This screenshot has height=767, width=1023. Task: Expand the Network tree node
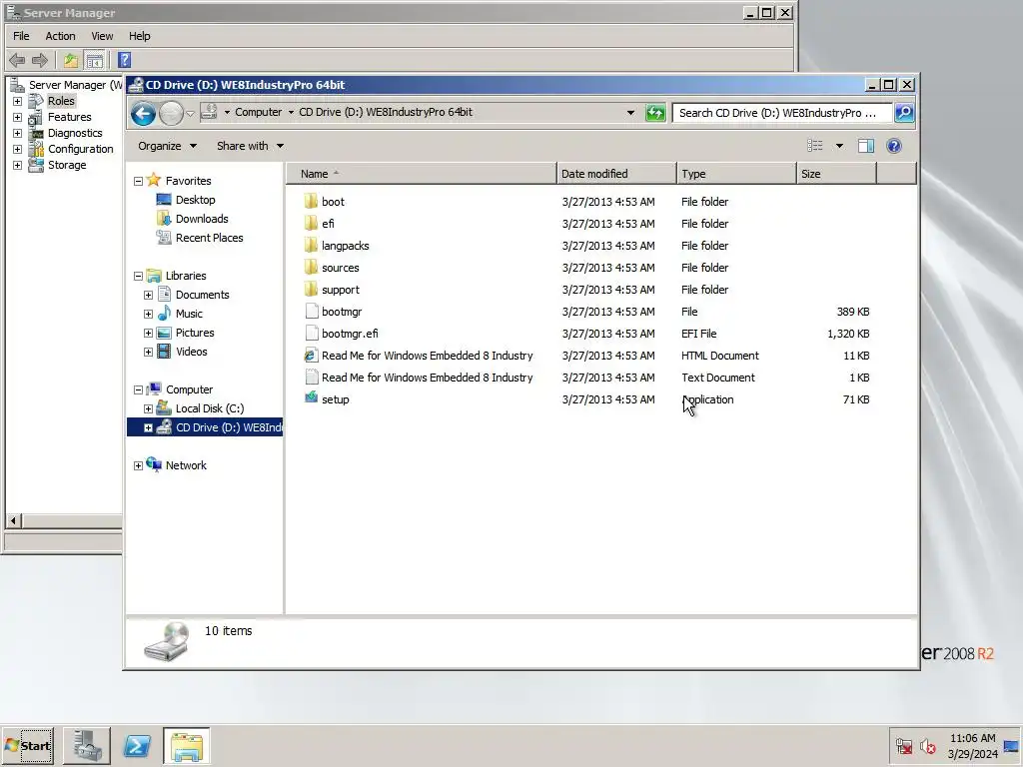tap(138, 465)
